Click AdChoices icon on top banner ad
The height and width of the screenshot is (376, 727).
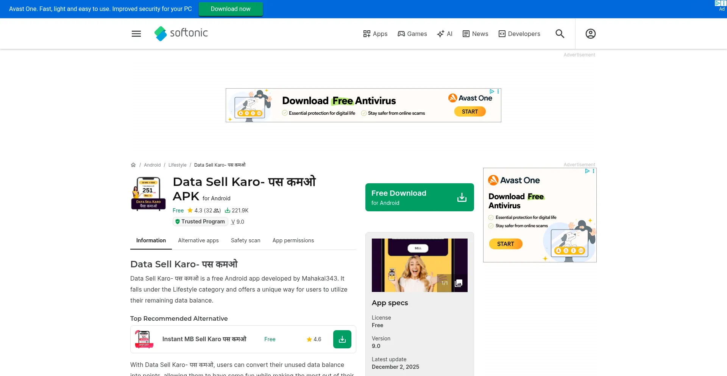pos(492,91)
